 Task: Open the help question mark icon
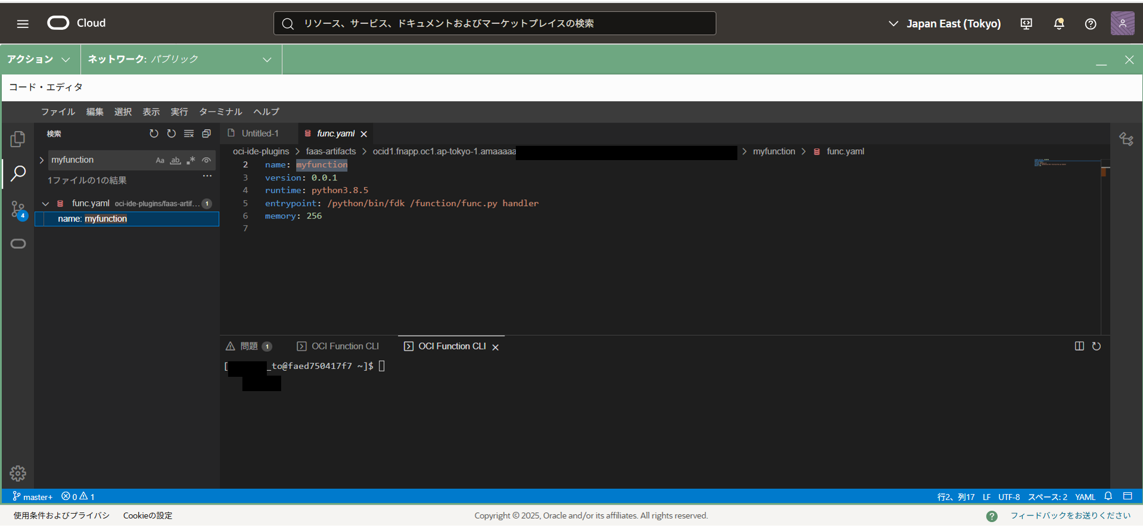coord(1091,24)
